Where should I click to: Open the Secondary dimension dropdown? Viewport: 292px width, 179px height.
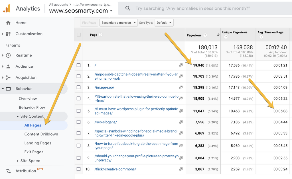pos(118,23)
